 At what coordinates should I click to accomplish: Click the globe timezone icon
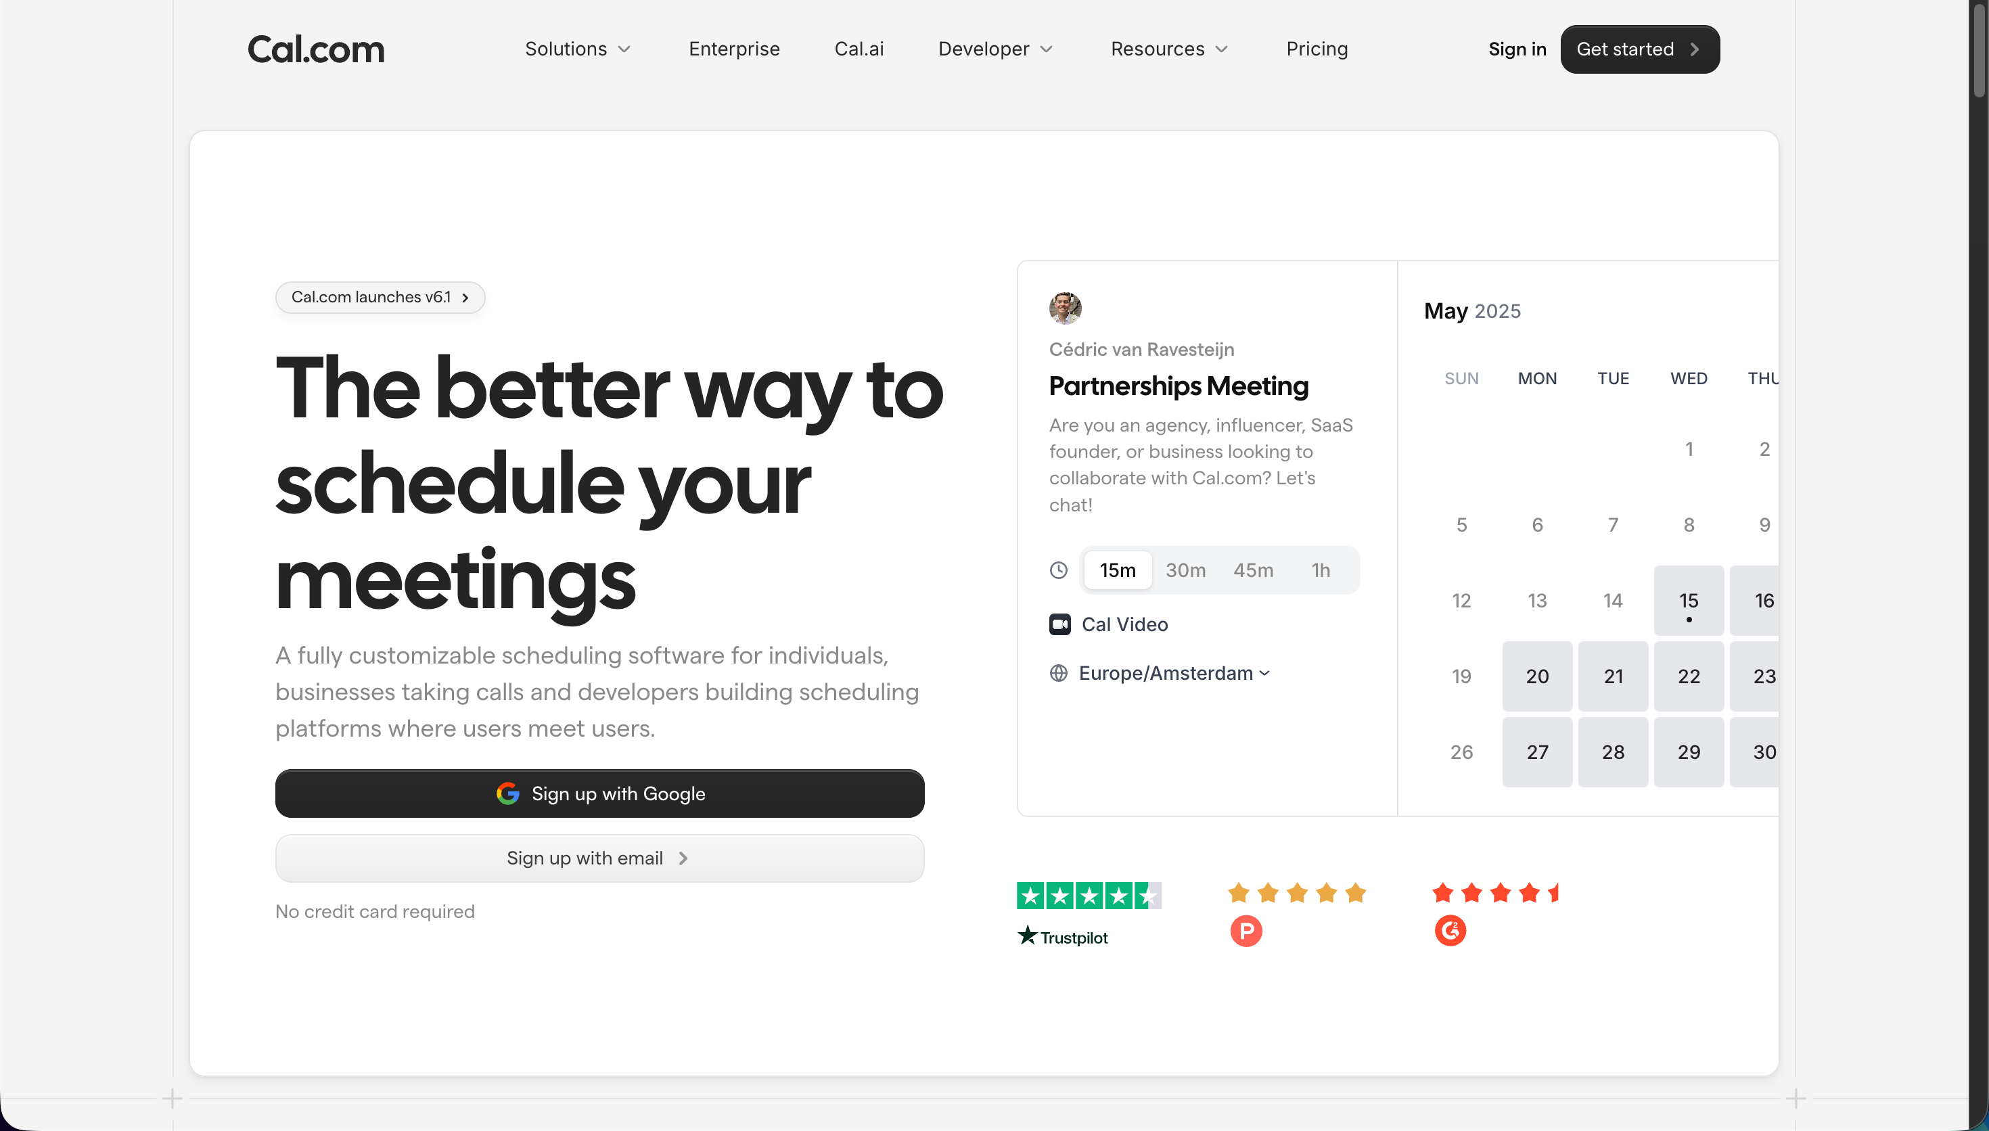click(x=1059, y=674)
